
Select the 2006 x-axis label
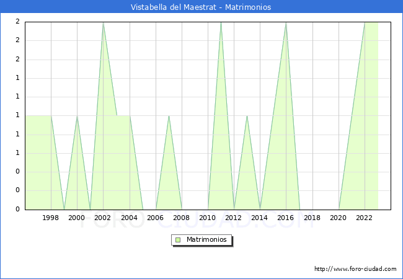[x=155, y=218]
